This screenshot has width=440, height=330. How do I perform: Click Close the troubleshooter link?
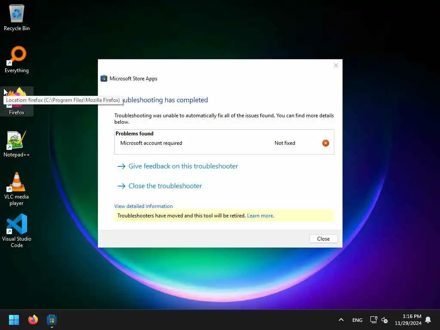pos(165,186)
